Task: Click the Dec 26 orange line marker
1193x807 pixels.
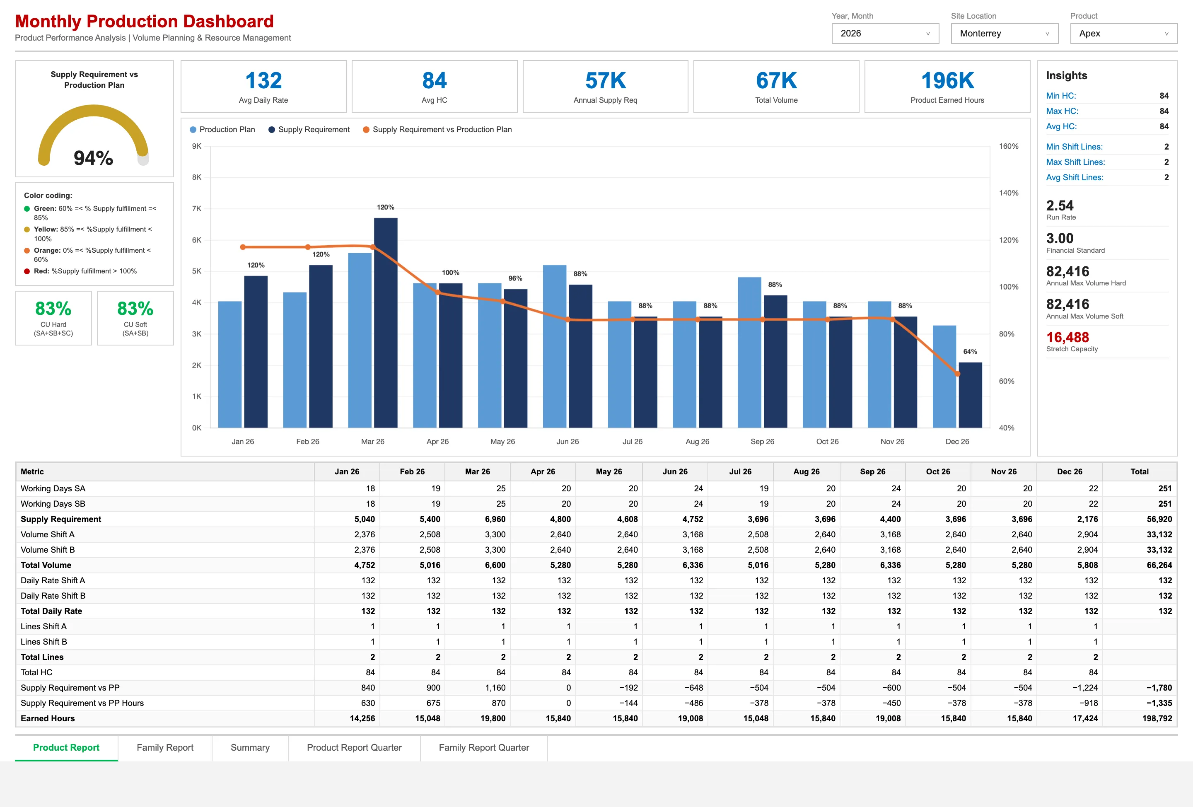Action: (957, 374)
